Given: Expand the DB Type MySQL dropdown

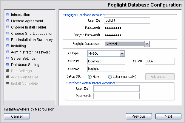Looking at the screenshot, I should pos(122,53).
